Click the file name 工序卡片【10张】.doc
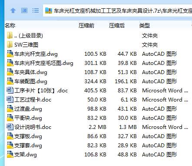 click(41, 91)
